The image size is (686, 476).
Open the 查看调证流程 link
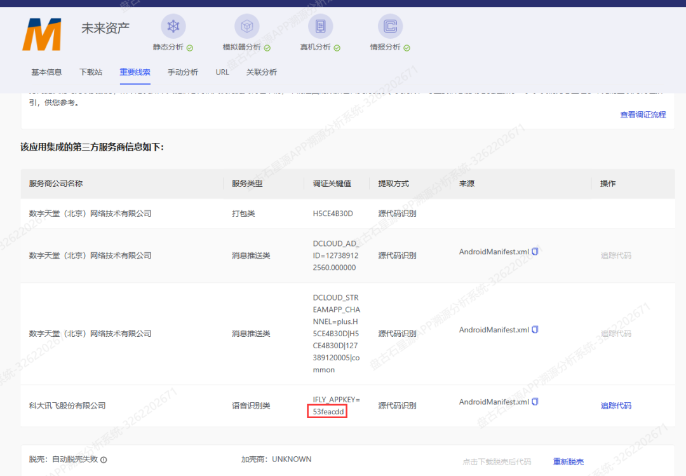643,115
